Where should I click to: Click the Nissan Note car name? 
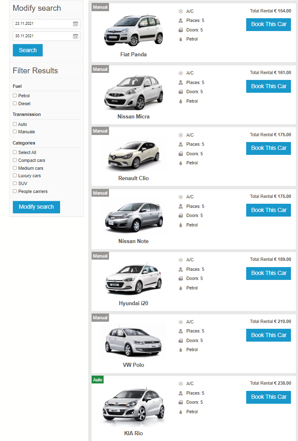(133, 241)
